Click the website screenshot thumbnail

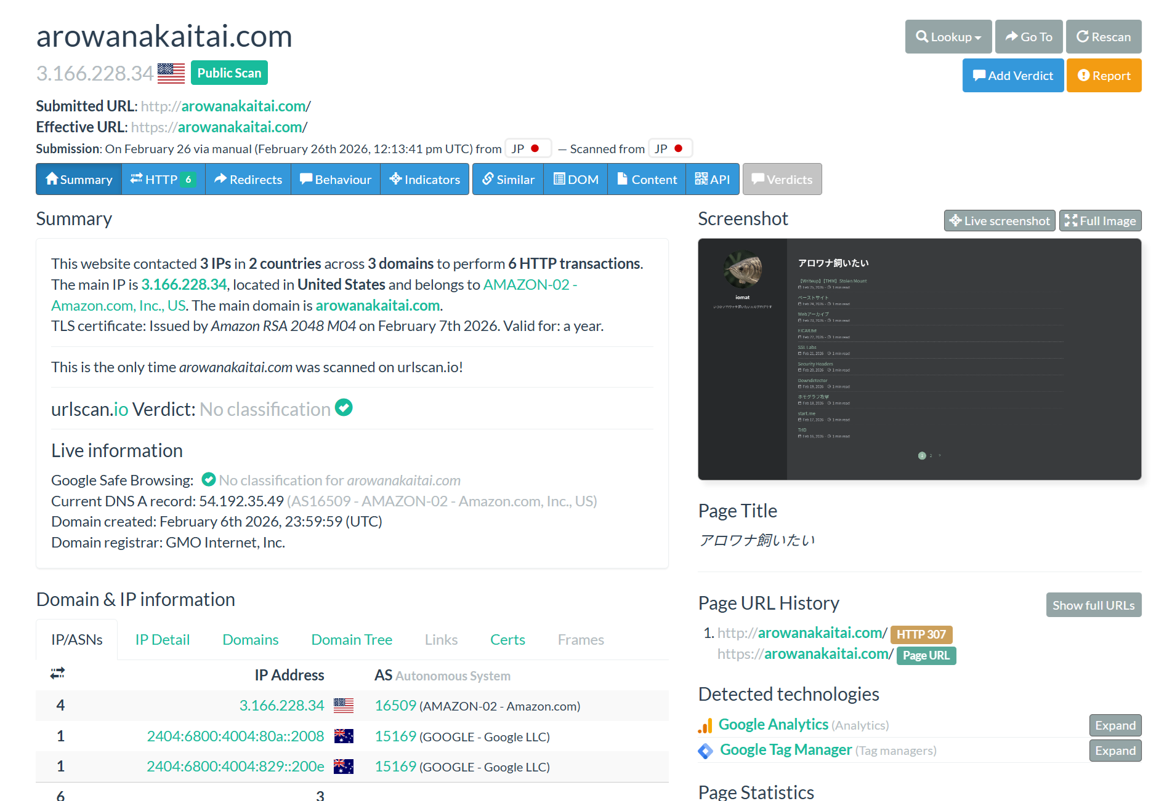[919, 359]
